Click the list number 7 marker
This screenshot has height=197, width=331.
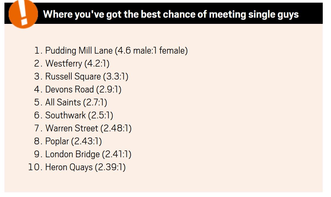point(38,128)
